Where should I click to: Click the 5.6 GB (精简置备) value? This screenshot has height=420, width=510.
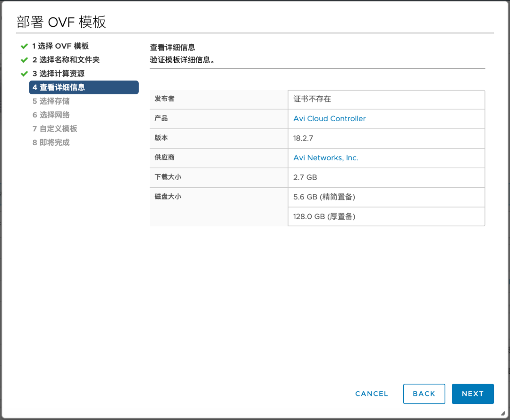(x=324, y=197)
